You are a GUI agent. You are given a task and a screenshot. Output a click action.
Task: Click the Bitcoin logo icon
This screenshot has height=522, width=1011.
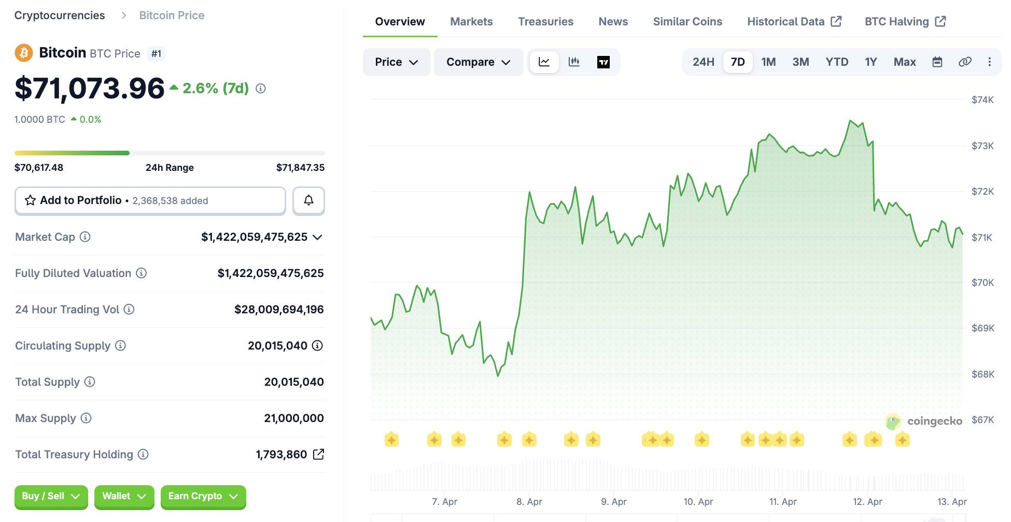[x=24, y=53]
